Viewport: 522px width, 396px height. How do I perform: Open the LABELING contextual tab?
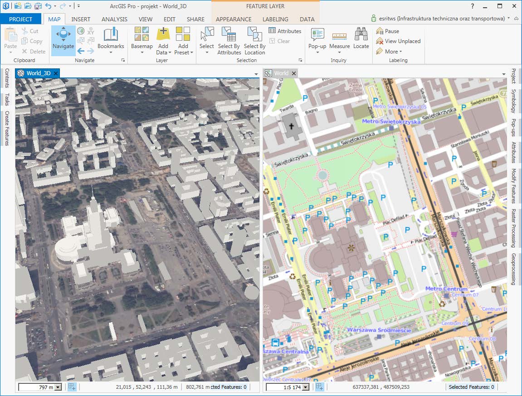[x=275, y=19]
